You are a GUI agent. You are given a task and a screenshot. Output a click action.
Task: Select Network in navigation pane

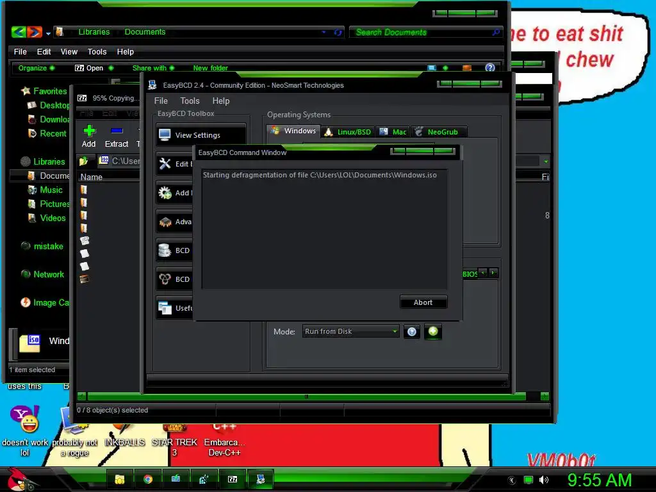point(43,274)
